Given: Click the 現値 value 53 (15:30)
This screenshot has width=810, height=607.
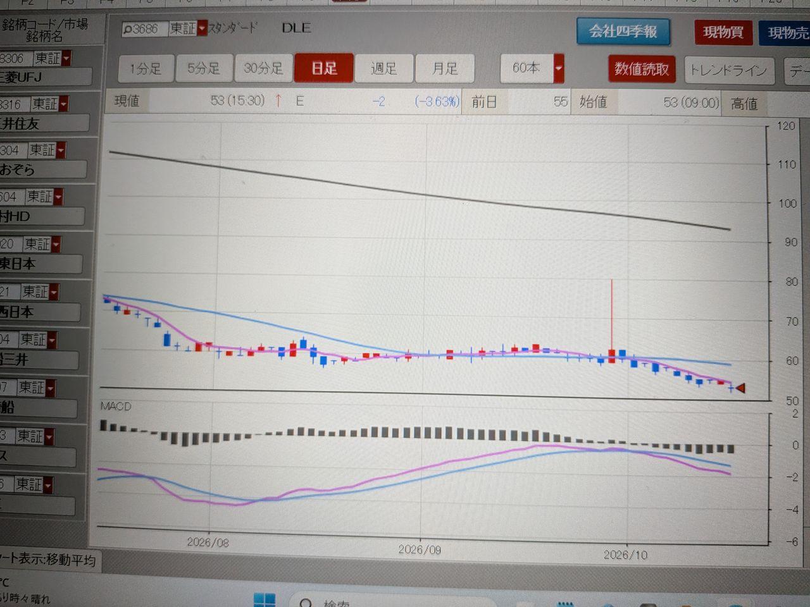Looking at the screenshot, I should coord(237,101).
